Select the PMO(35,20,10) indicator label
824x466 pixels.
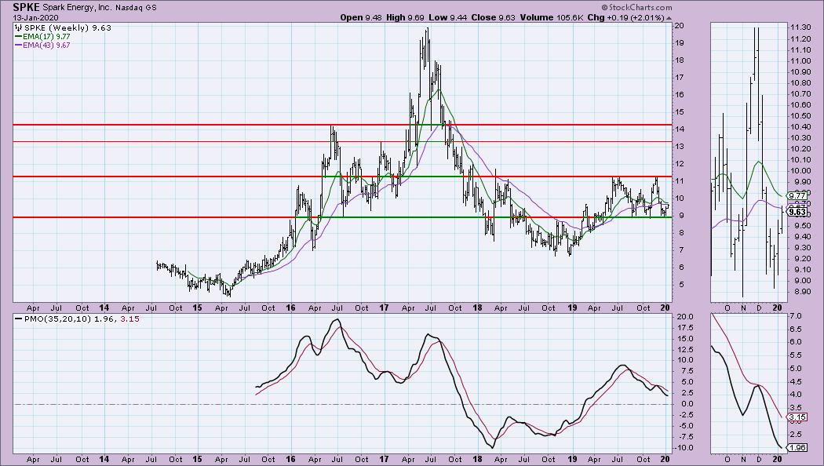[x=57, y=319]
